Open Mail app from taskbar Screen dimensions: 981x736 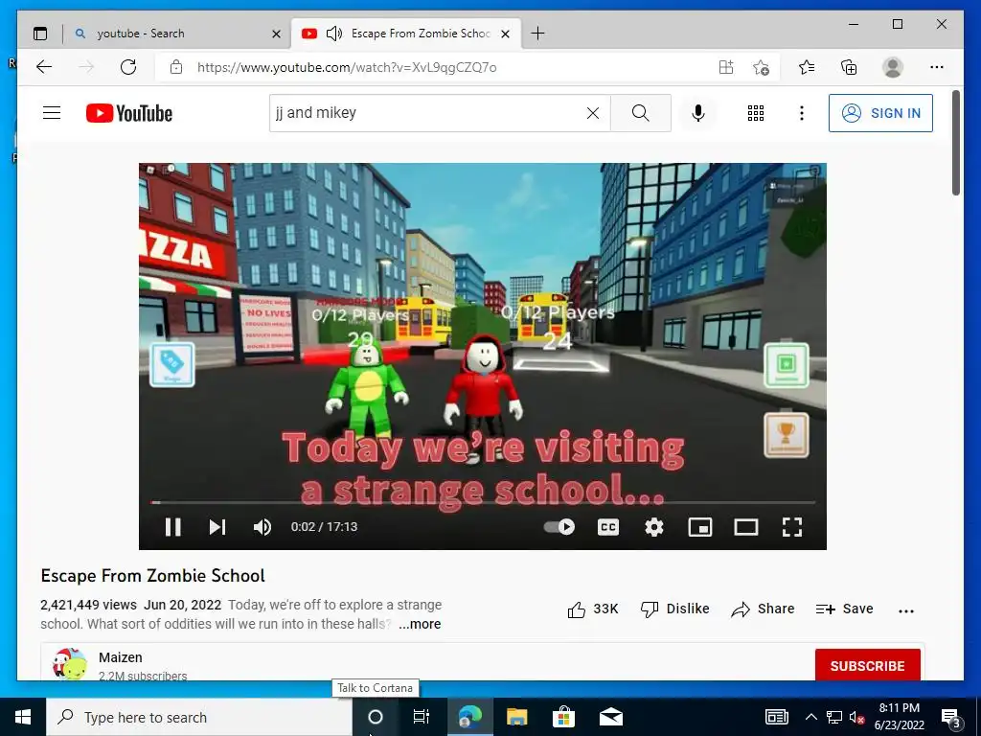[610, 717]
